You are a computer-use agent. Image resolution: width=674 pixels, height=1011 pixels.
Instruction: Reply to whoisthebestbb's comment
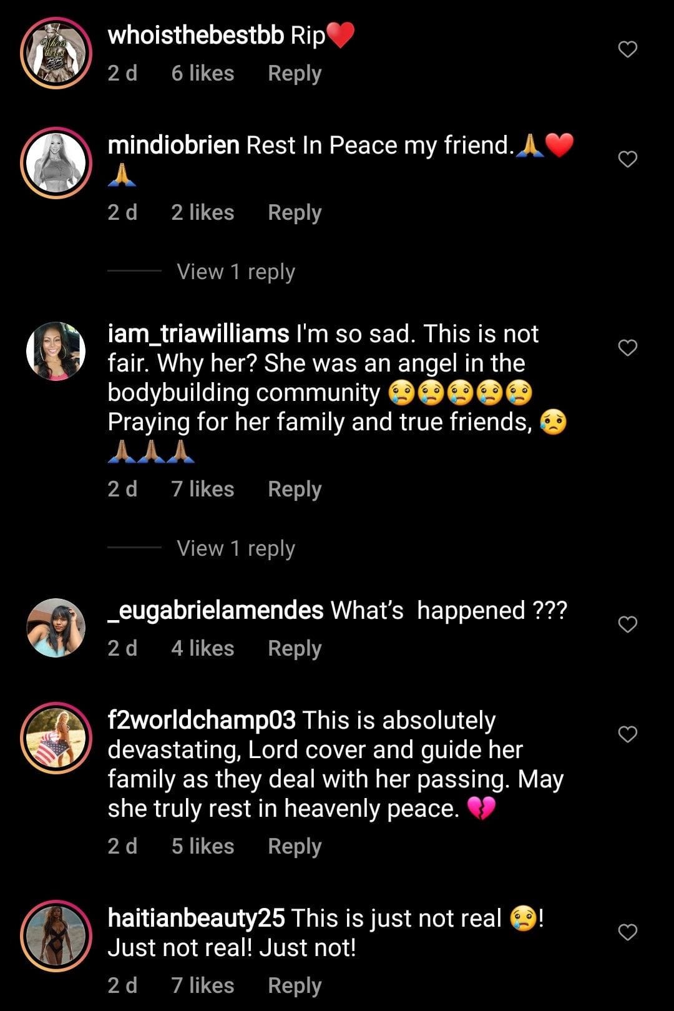coord(294,73)
